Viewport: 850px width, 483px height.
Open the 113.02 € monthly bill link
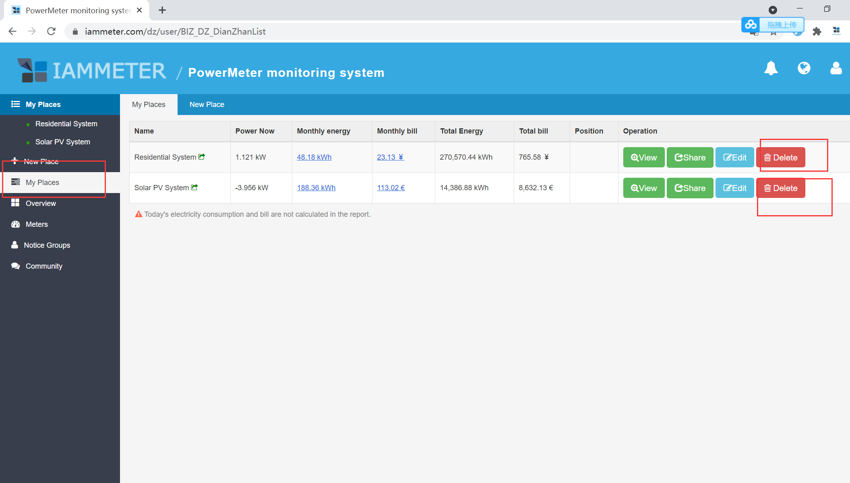point(391,188)
